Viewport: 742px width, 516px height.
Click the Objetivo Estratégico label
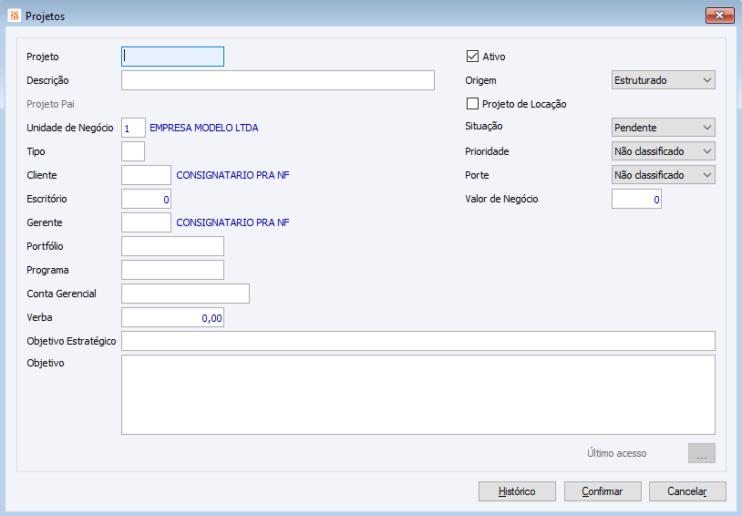coord(71,341)
